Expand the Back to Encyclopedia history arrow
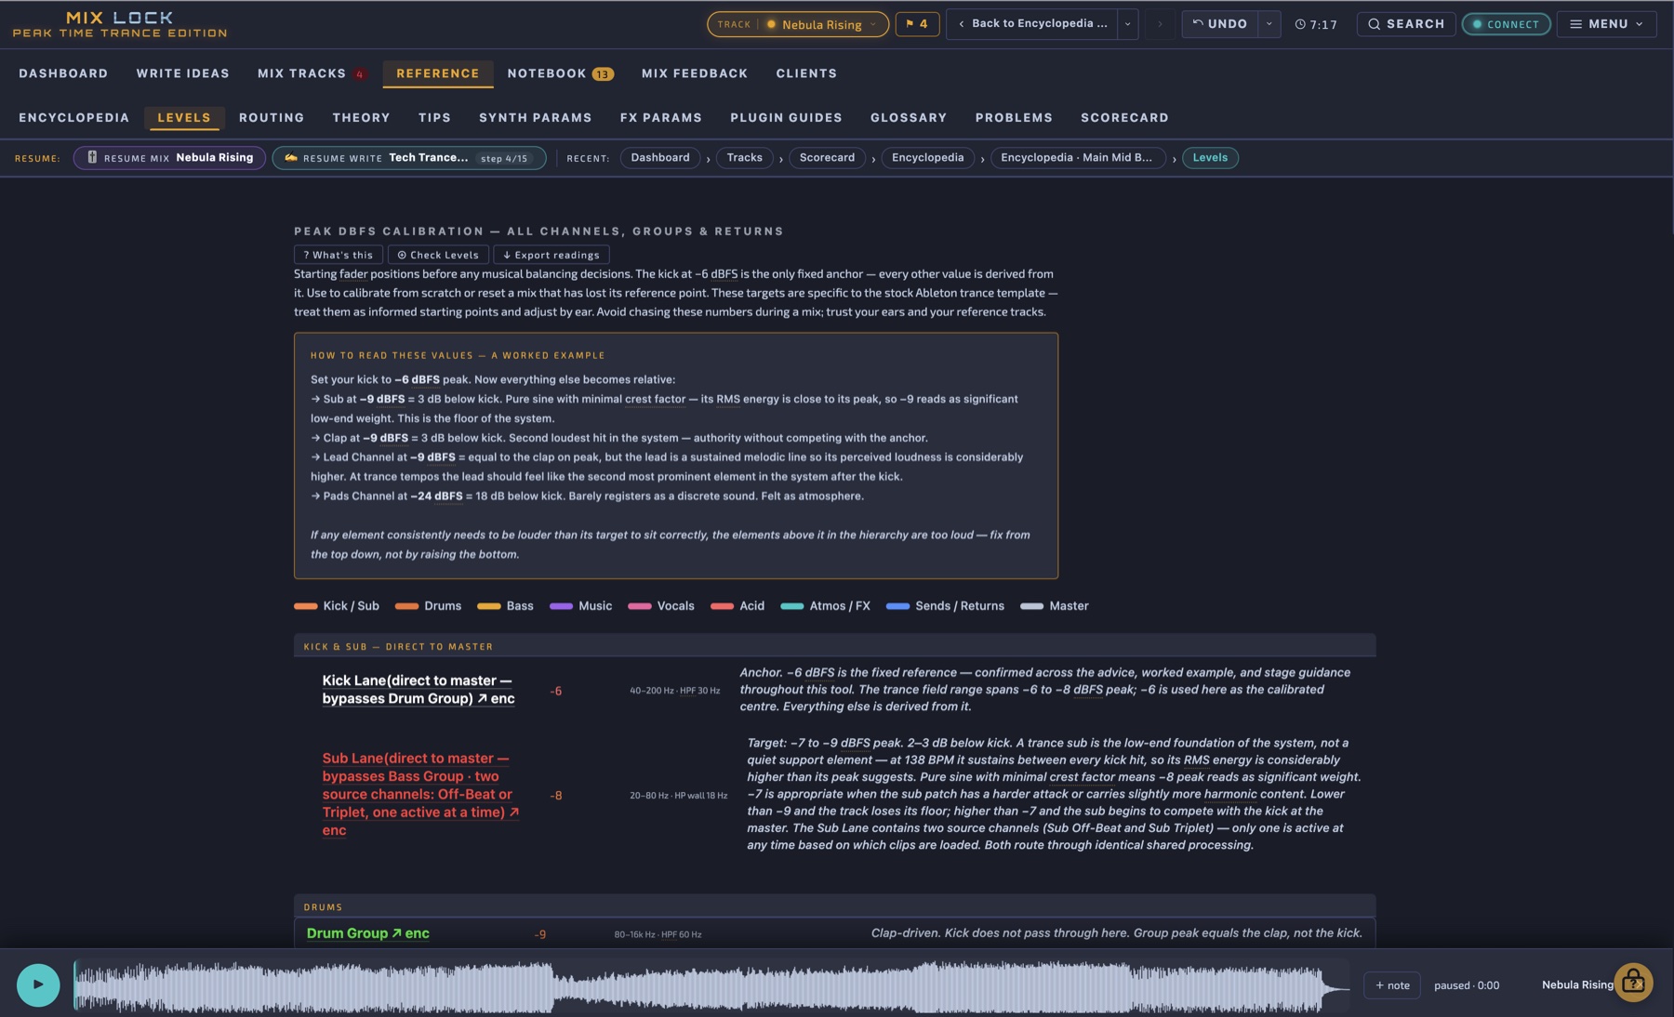Viewport: 1674px width, 1017px height. coord(1127,24)
